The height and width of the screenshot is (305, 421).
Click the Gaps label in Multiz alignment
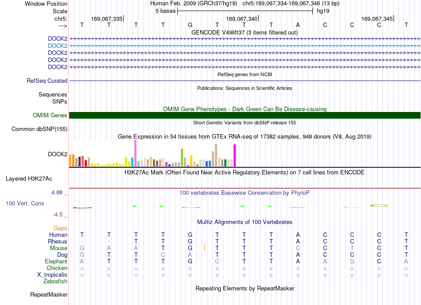(60, 228)
